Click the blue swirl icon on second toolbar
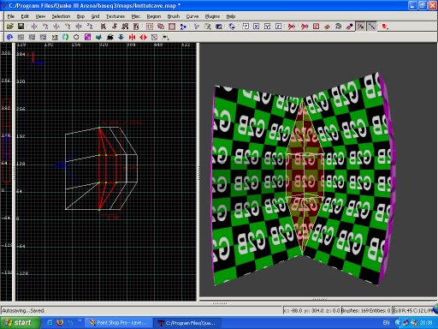Viewport: 438px width, 329px height. [9, 37]
